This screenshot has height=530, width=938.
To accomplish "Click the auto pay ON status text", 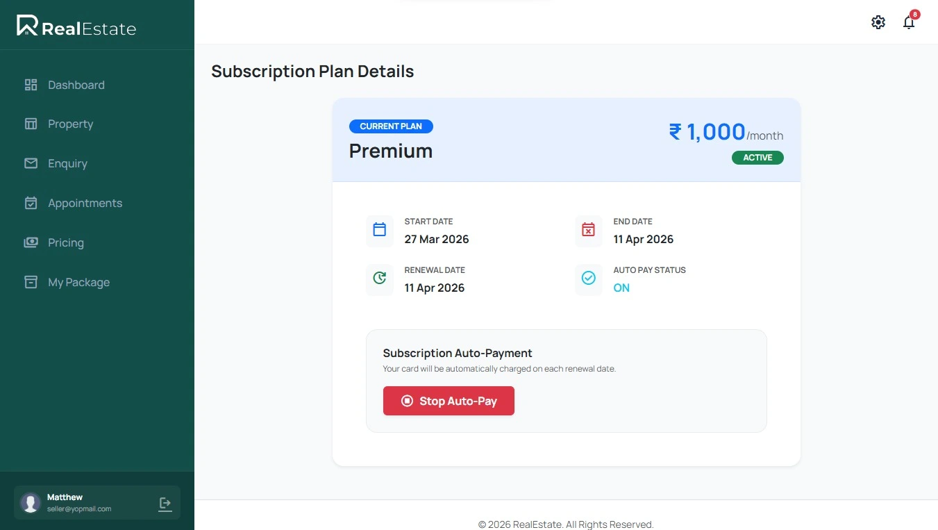I will click(x=621, y=288).
